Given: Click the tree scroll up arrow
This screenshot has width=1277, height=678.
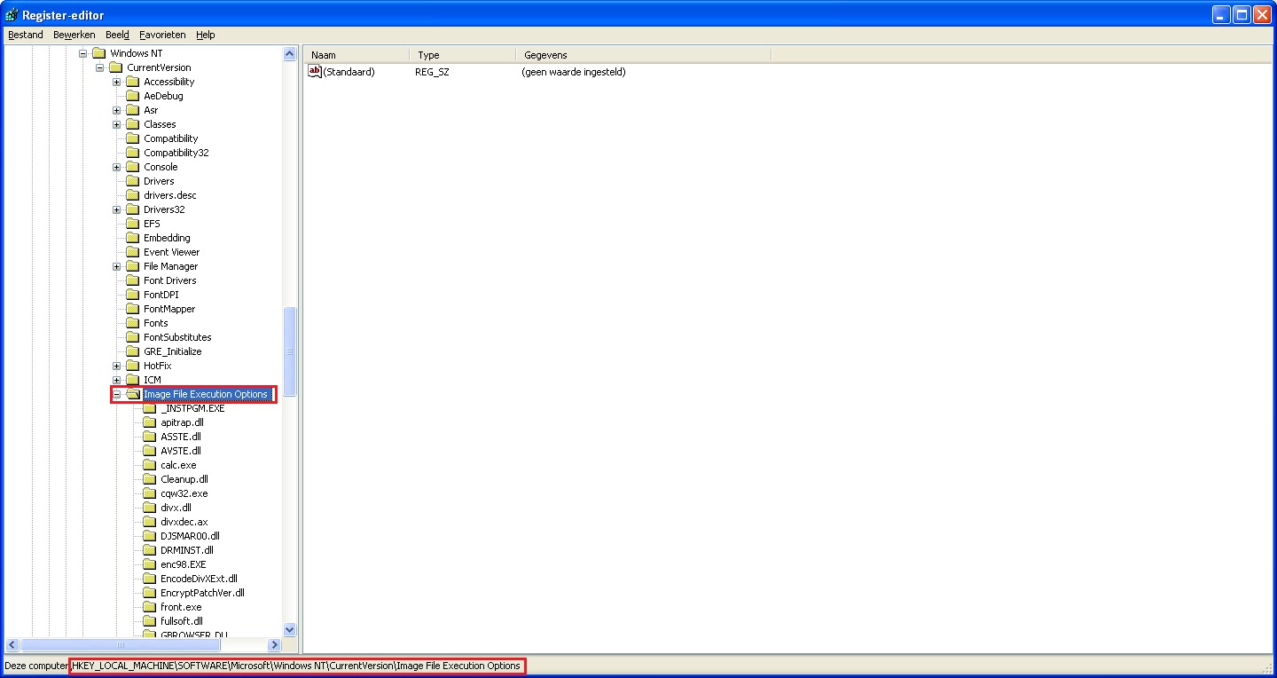Looking at the screenshot, I should tap(289, 54).
